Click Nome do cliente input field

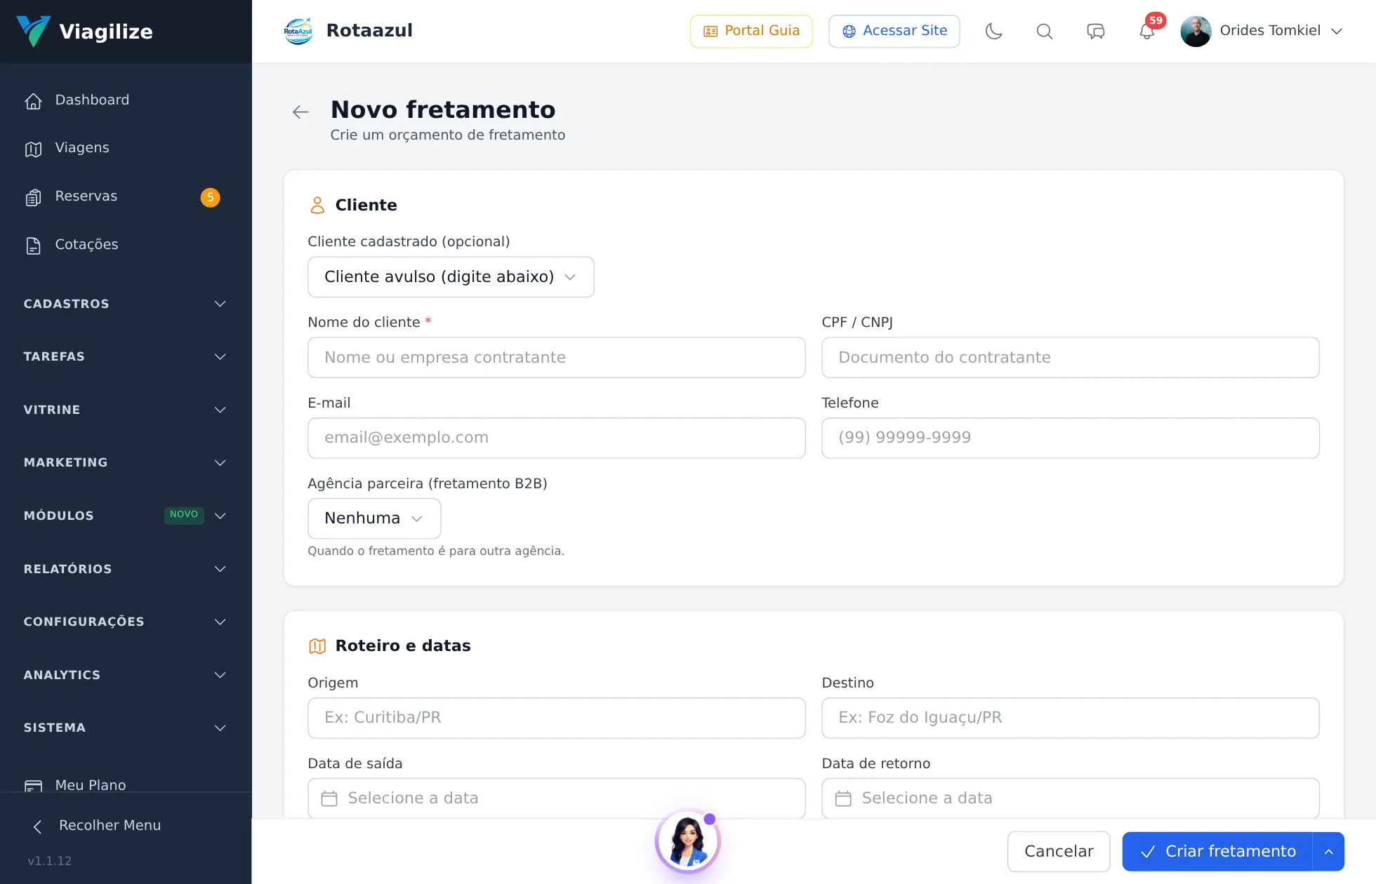557,358
